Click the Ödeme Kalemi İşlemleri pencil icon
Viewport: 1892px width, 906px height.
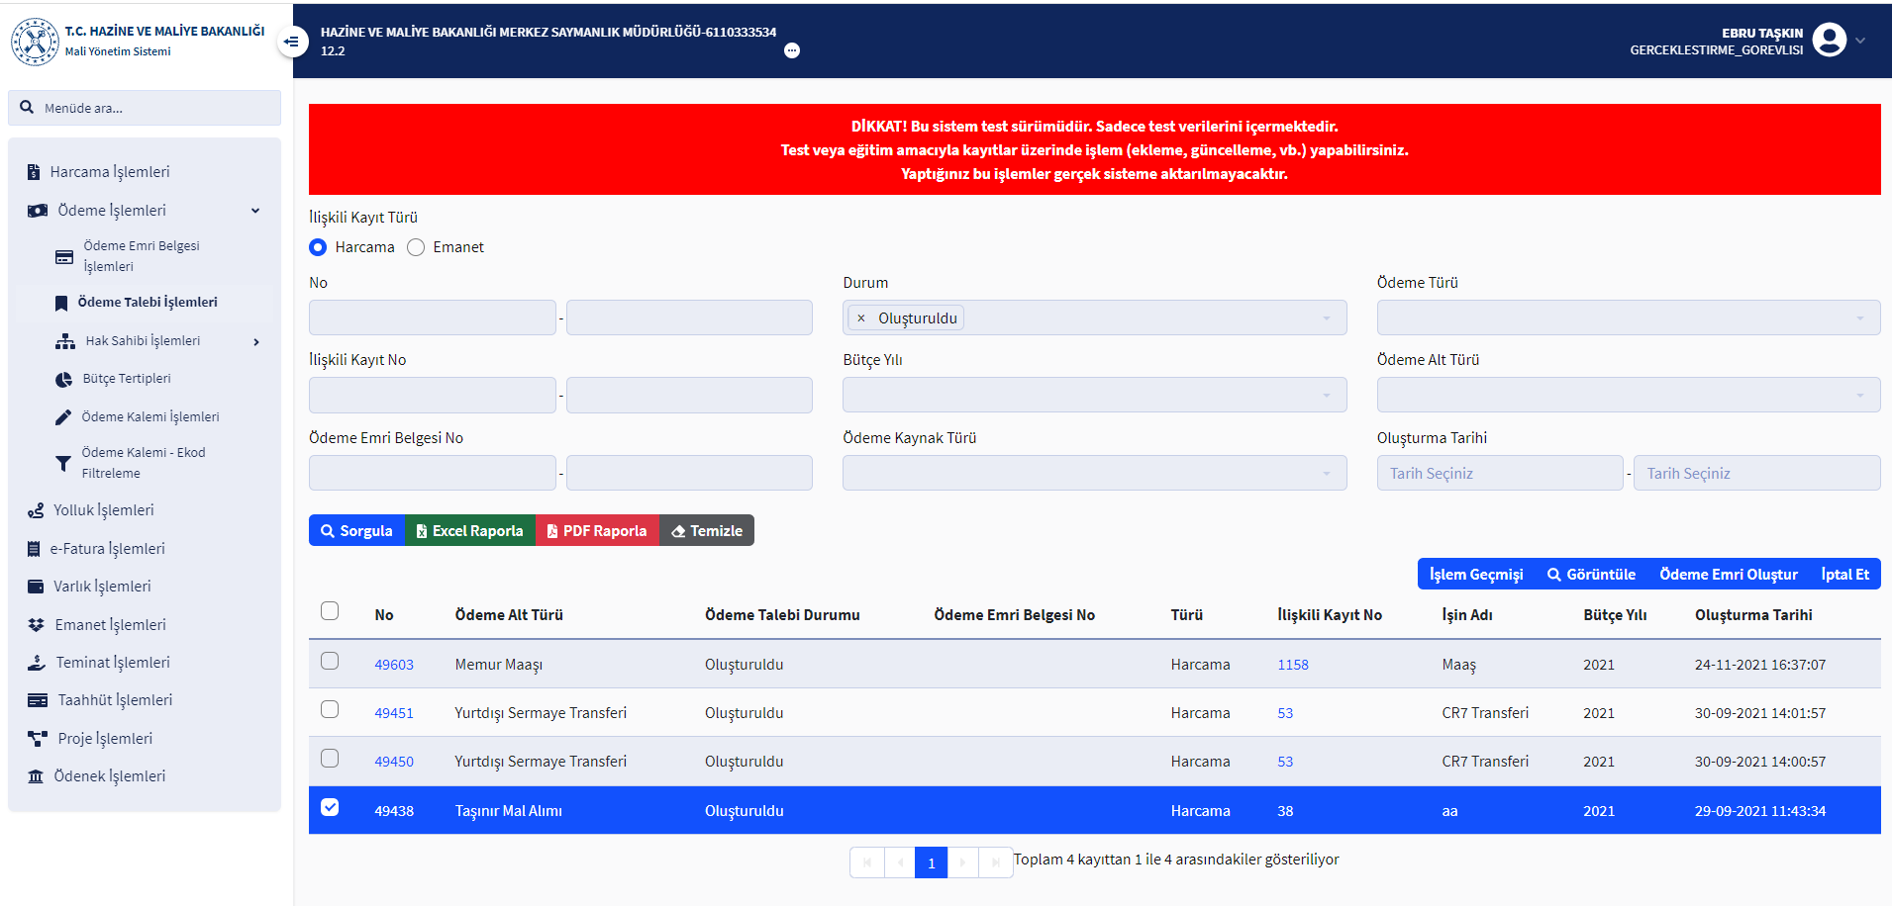(x=63, y=417)
